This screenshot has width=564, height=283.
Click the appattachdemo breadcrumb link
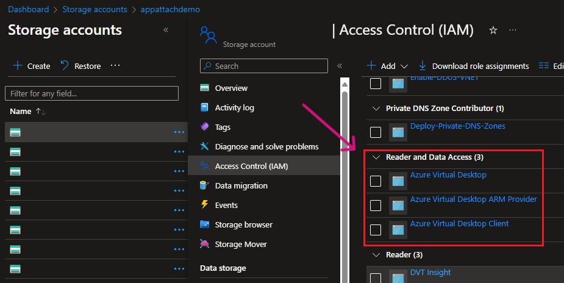click(x=170, y=9)
